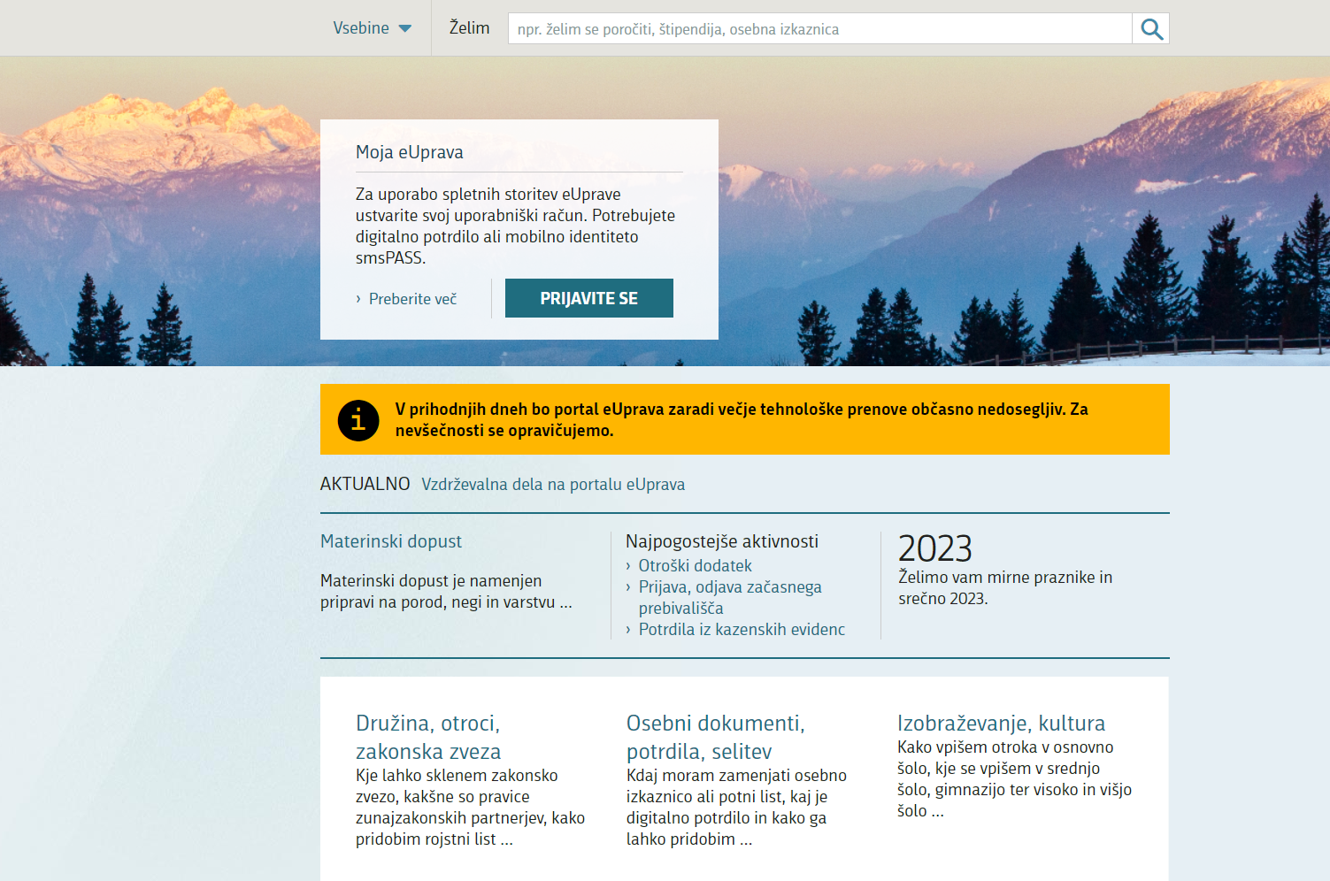Click the yellow maintenance notice banner text

coord(742,420)
